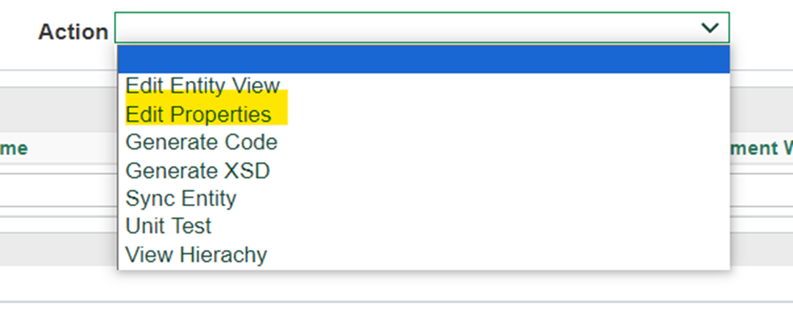Viewport: 793px width, 312px height.
Task: Select the "Generate XSD" action entry
Action: 197,171
